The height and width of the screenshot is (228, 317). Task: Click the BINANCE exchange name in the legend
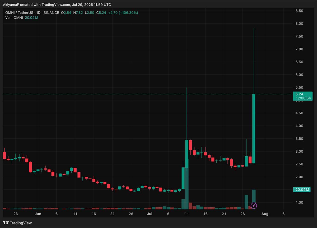[x=52, y=12]
